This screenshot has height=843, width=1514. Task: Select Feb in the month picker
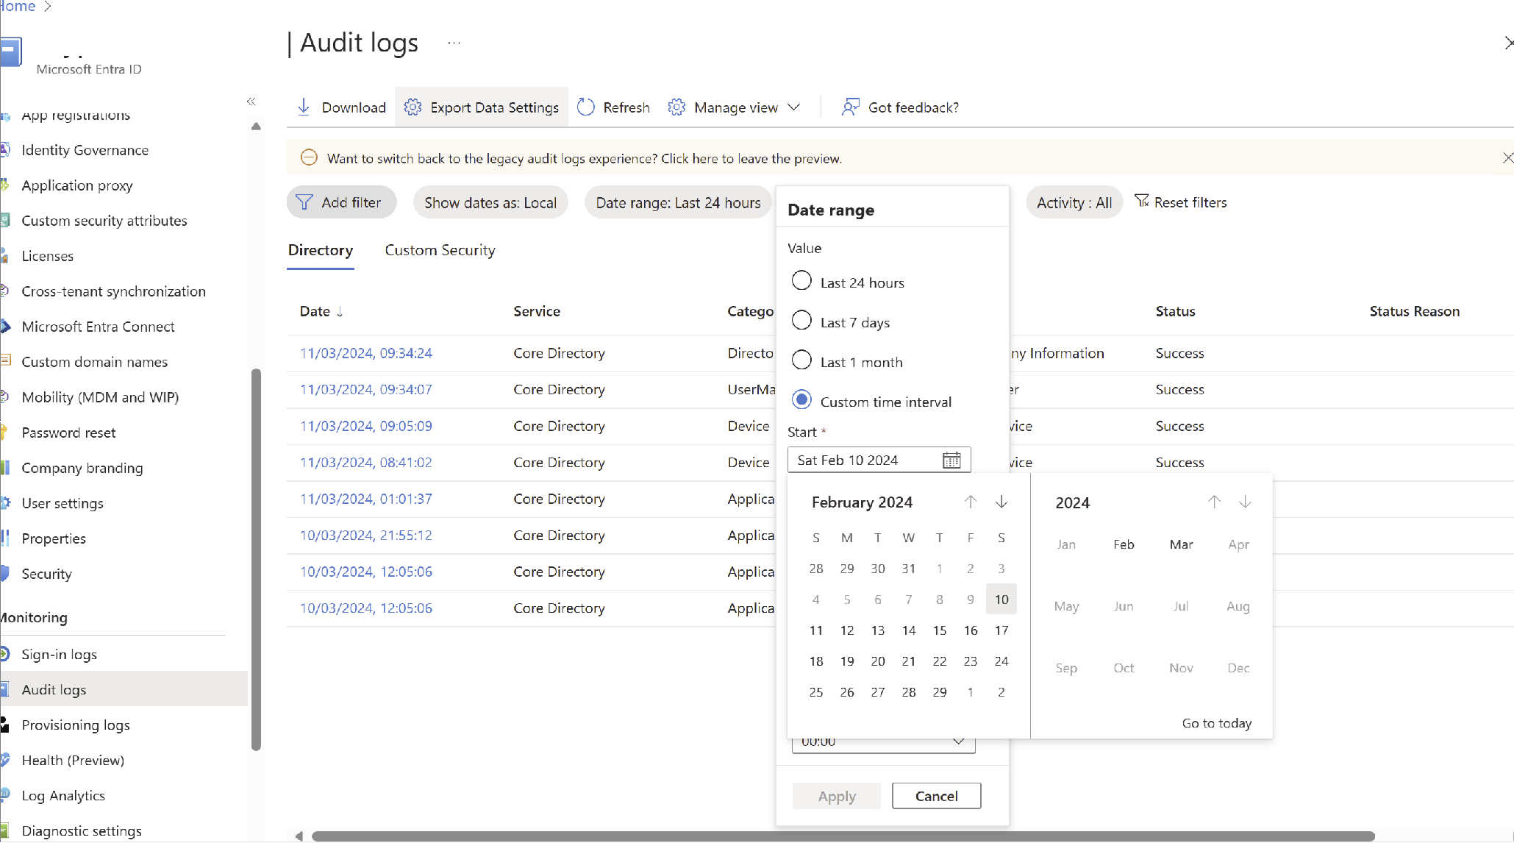(1124, 544)
